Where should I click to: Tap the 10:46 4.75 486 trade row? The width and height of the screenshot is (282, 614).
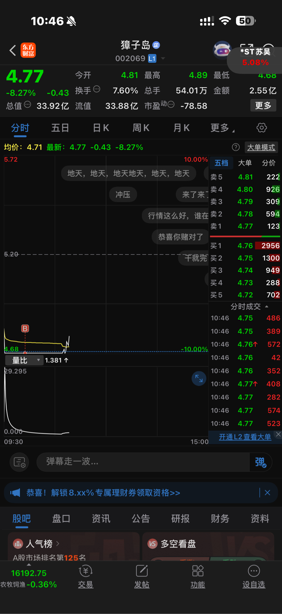click(245, 318)
